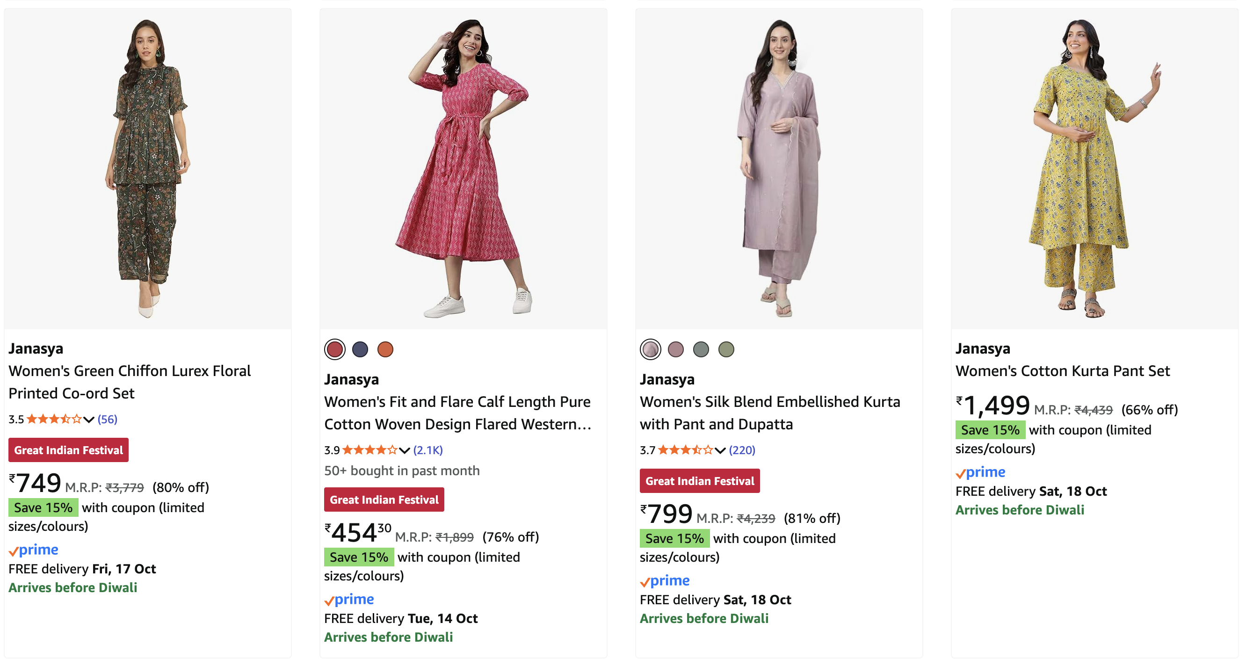This screenshot has height=666, width=1246.
Task: Pick the mauve color swatch
Action: click(675, 349)
